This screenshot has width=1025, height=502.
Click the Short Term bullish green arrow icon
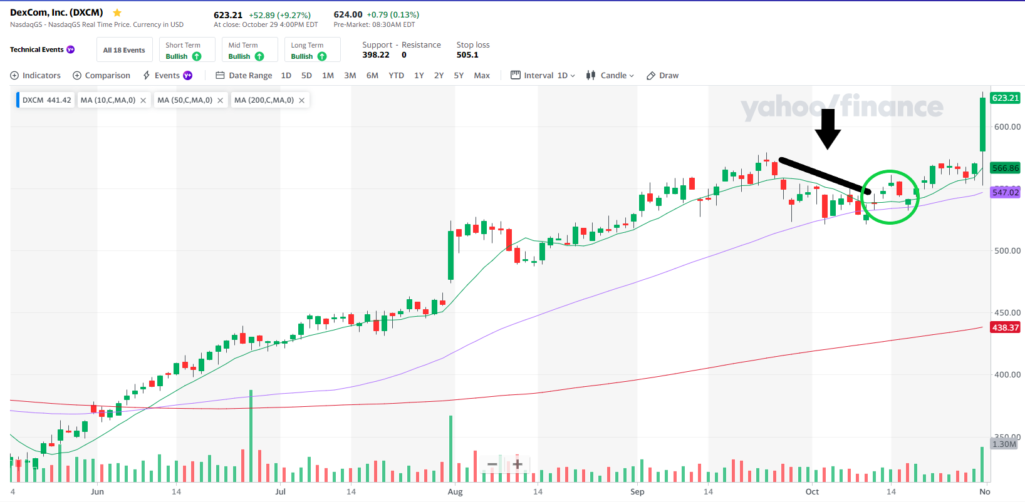click(197, 56)
